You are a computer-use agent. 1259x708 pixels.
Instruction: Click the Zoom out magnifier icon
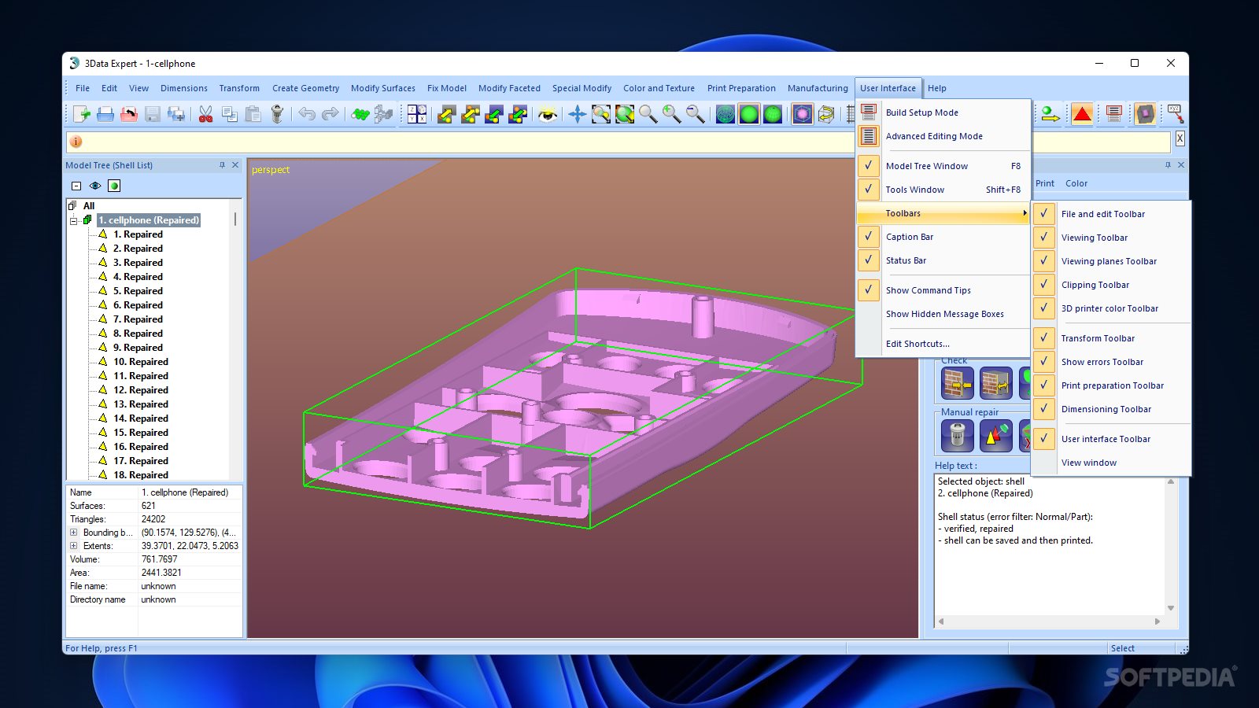[x=696, y=114]
